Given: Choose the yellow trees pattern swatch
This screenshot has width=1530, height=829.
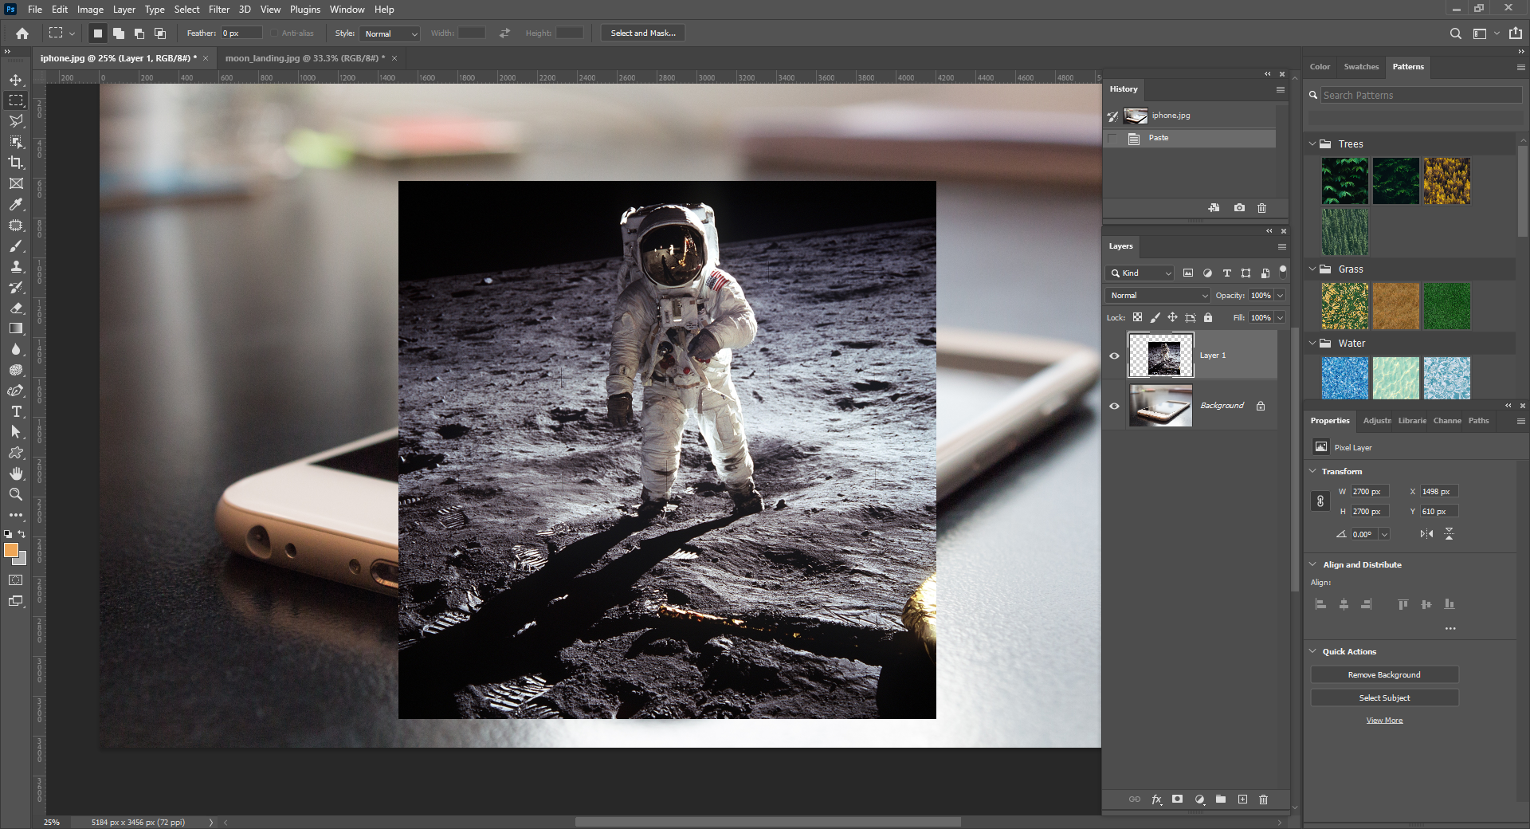Looking at the screenshot, I should pos(1446,181).
